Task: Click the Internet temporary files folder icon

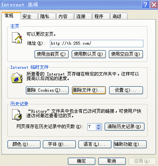Action: pos(17,78)
